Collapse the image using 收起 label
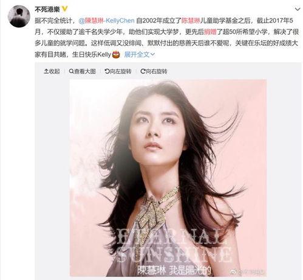This screenshot has height=280, width=303. coord(54,71)
